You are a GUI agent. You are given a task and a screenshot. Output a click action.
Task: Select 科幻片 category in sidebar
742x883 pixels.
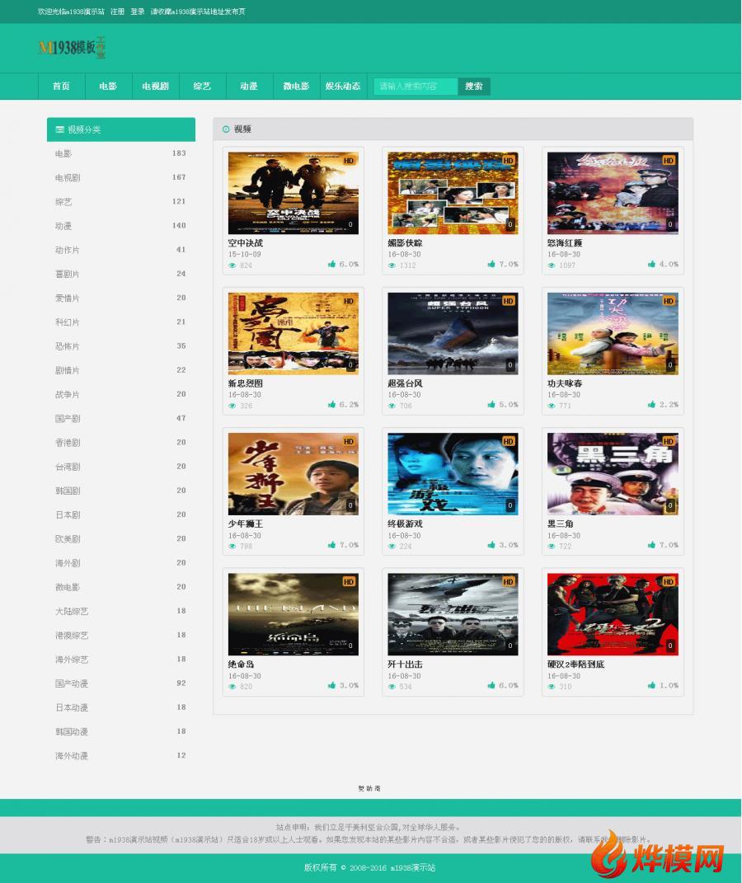click(x=120, y=322)
